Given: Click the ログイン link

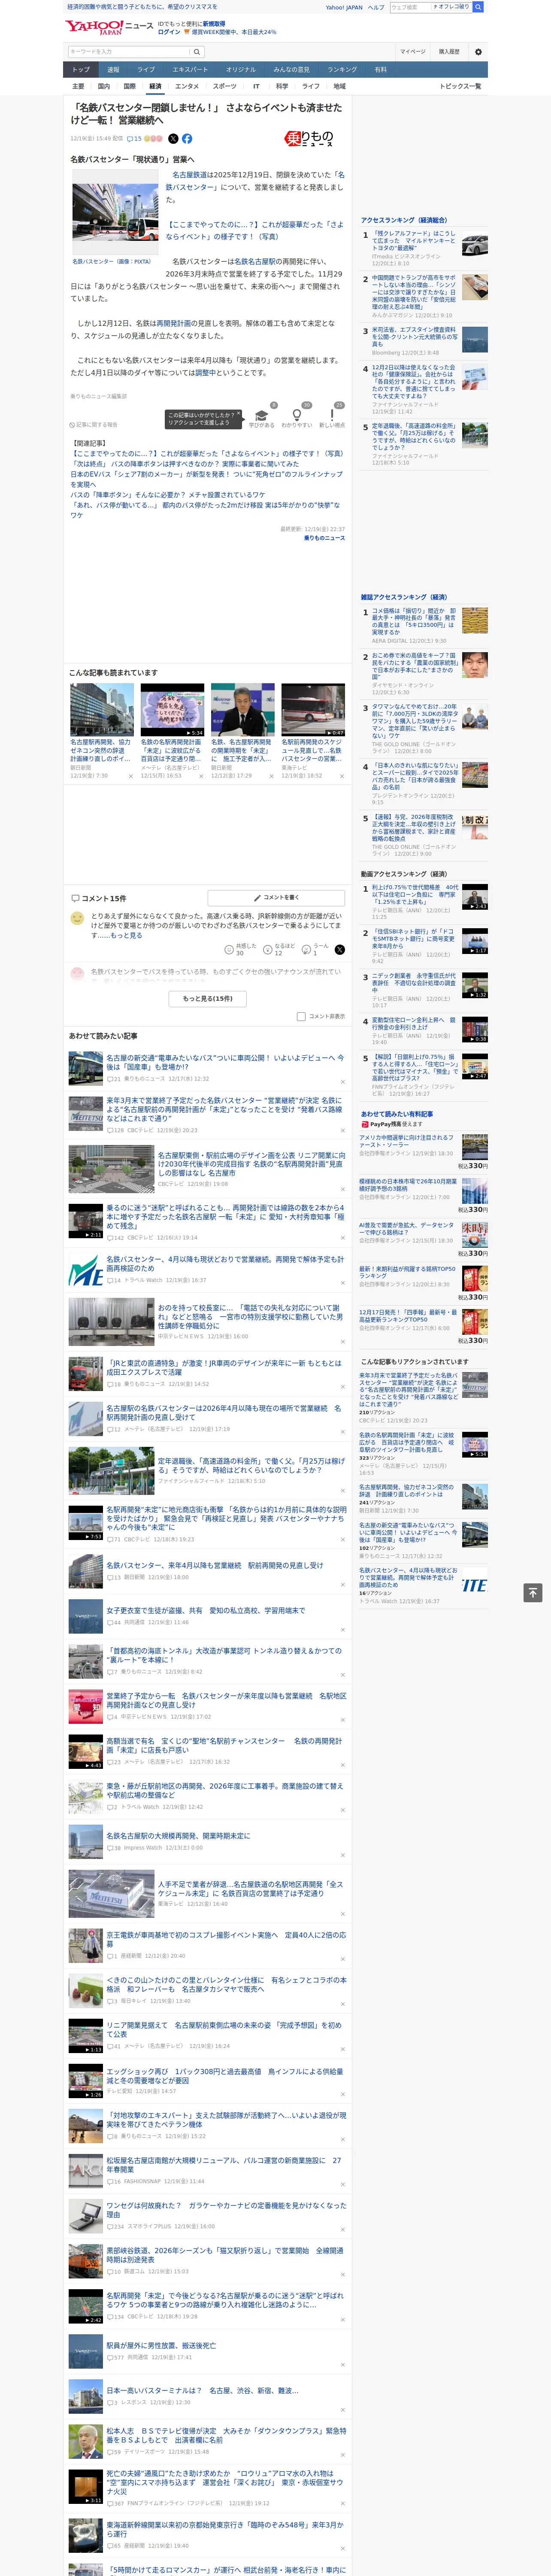Looking at the screenshot, I should pyautogui.click(x=169, y=32).
